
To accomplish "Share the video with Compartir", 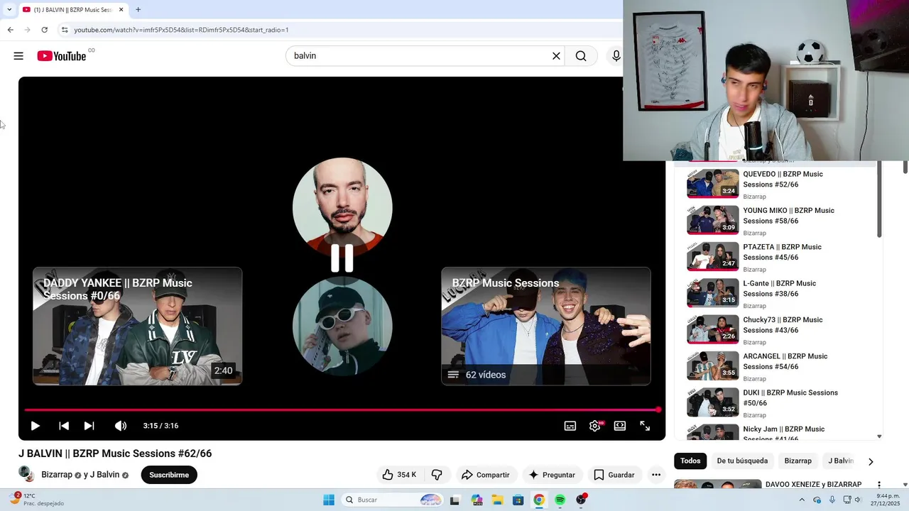I will 485,475.
